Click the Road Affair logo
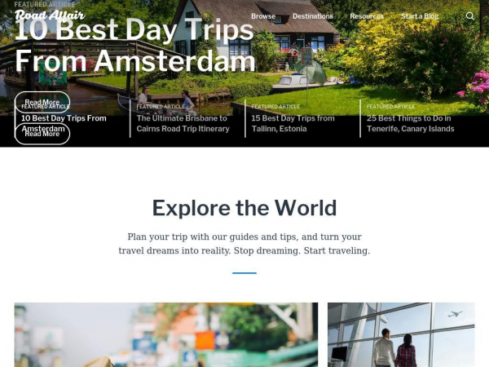Viewport: 489px width, 367px height. tap(50, 15)
